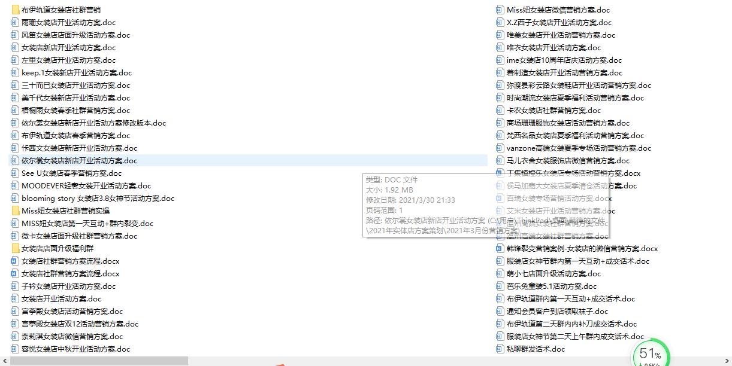This screenshot has height=366, width=732.
Task: Select the file icon of 萌小七店面升级活动方案.doc
Action: (x=500, y=273)
